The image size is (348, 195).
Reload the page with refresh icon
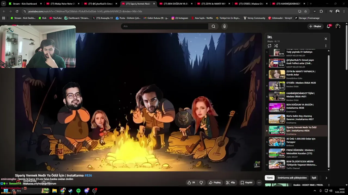(17, 11)
